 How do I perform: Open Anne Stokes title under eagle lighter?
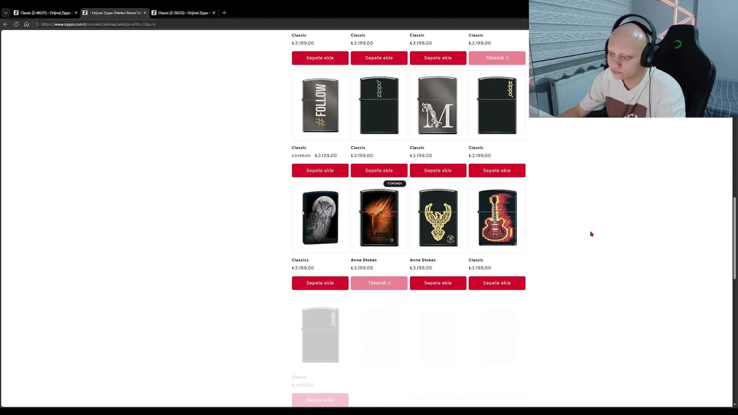pyautogui.click(x=423, y=260)
